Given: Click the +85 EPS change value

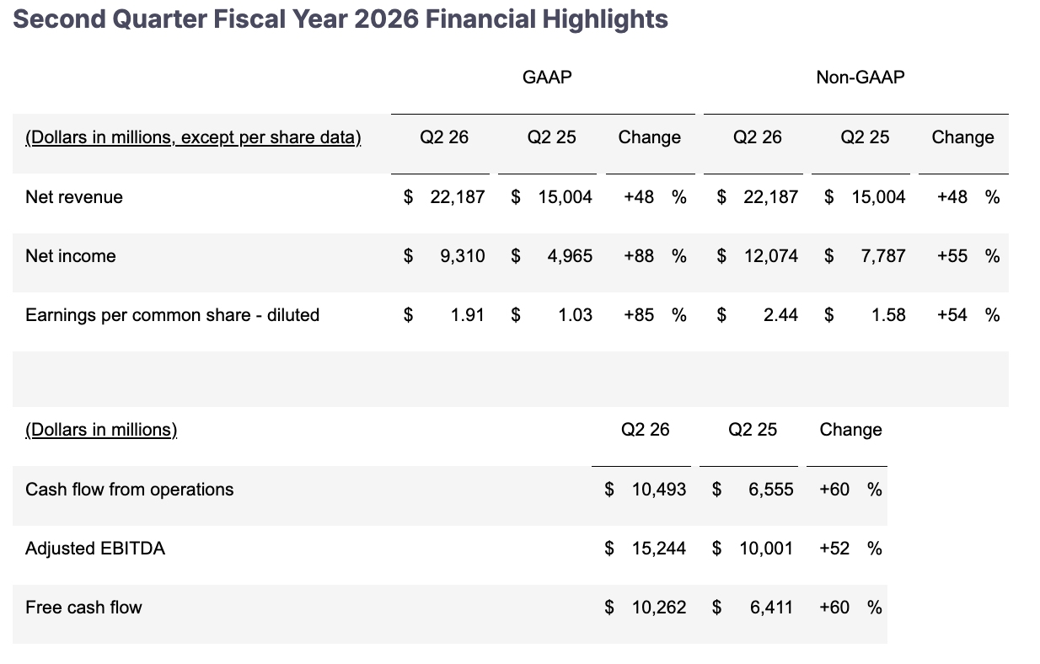Looking at the screenshot, I should click(639, 315).
